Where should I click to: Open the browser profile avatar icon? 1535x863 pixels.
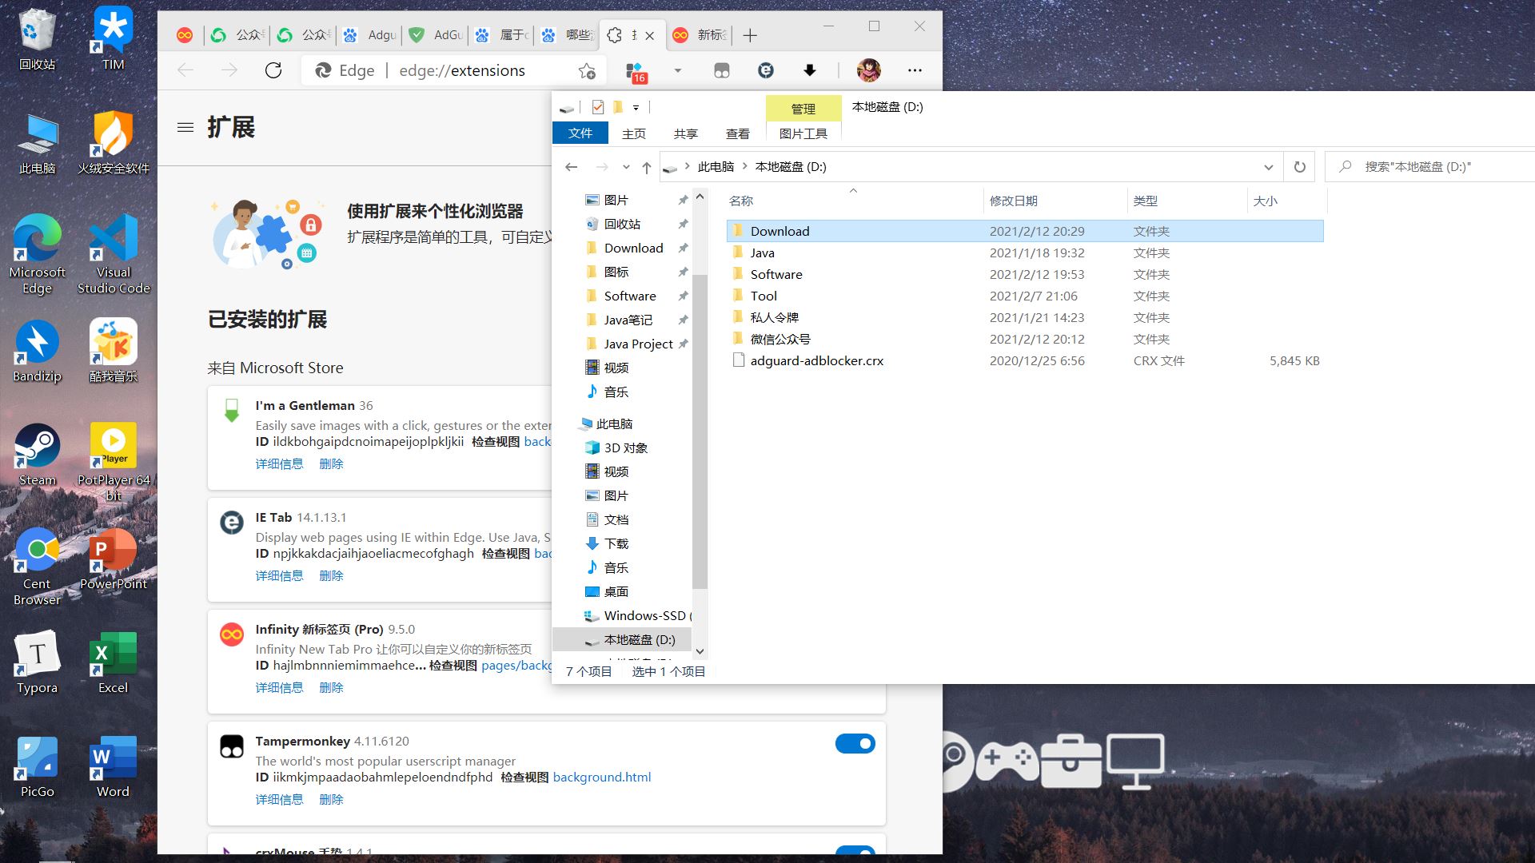tap(869, 70)
